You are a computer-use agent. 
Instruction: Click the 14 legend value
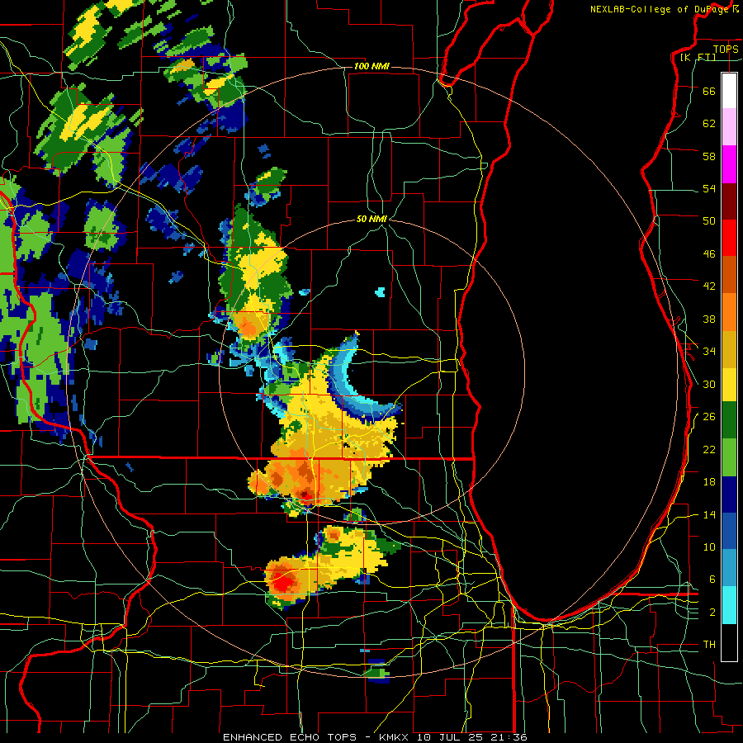[709, 514]
